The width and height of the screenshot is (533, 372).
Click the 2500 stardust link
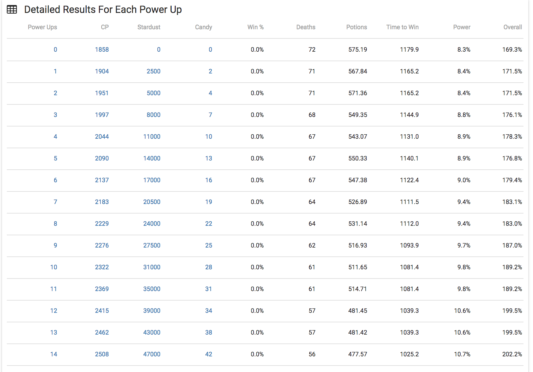[153, 71]
